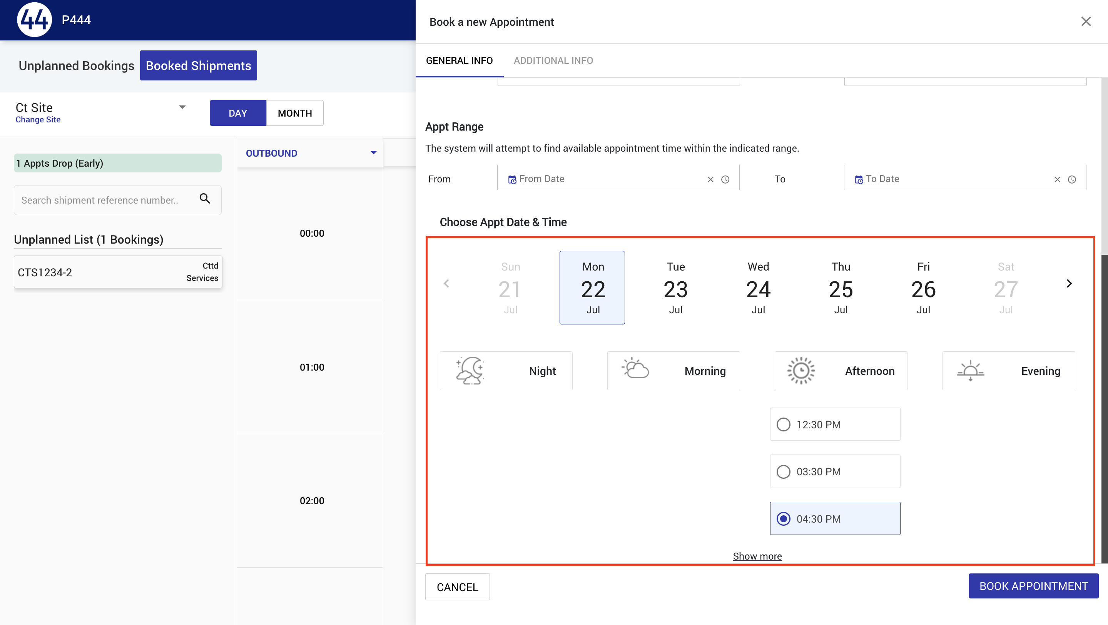Image resolution: width=1108 pixels, height=625 pixels.
Task: Open the From Date time picker clock
Action: click(725, 179)
